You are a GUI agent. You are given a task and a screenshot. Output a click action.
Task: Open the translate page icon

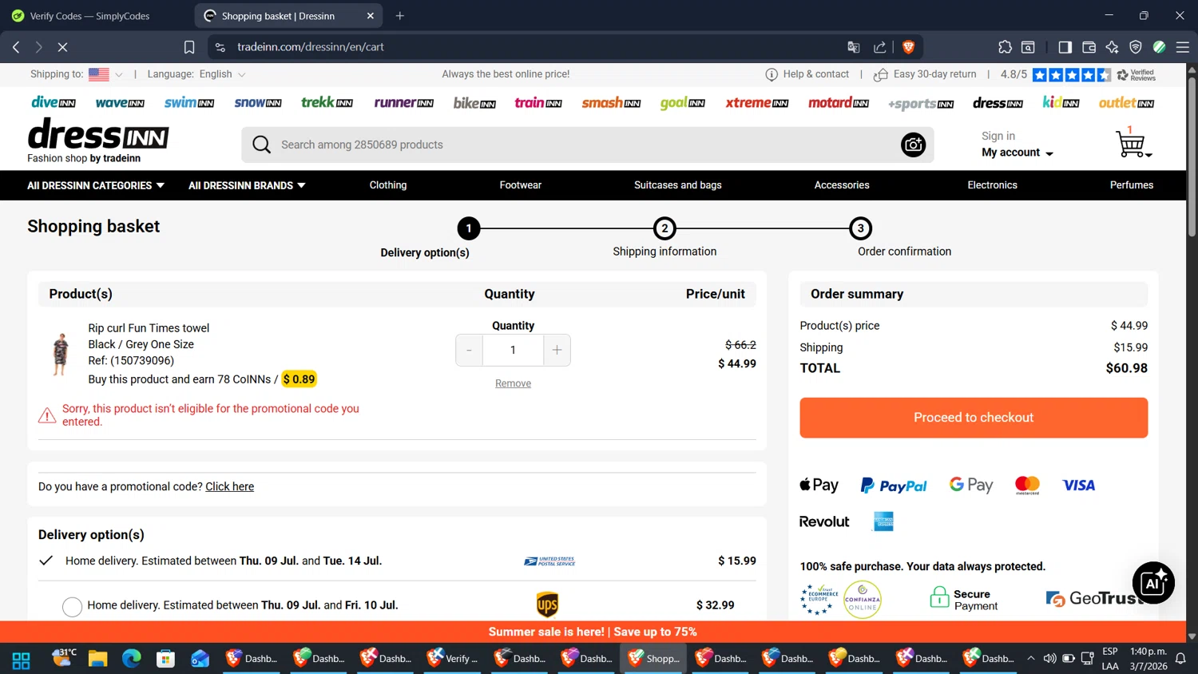[x=853, y=47]
